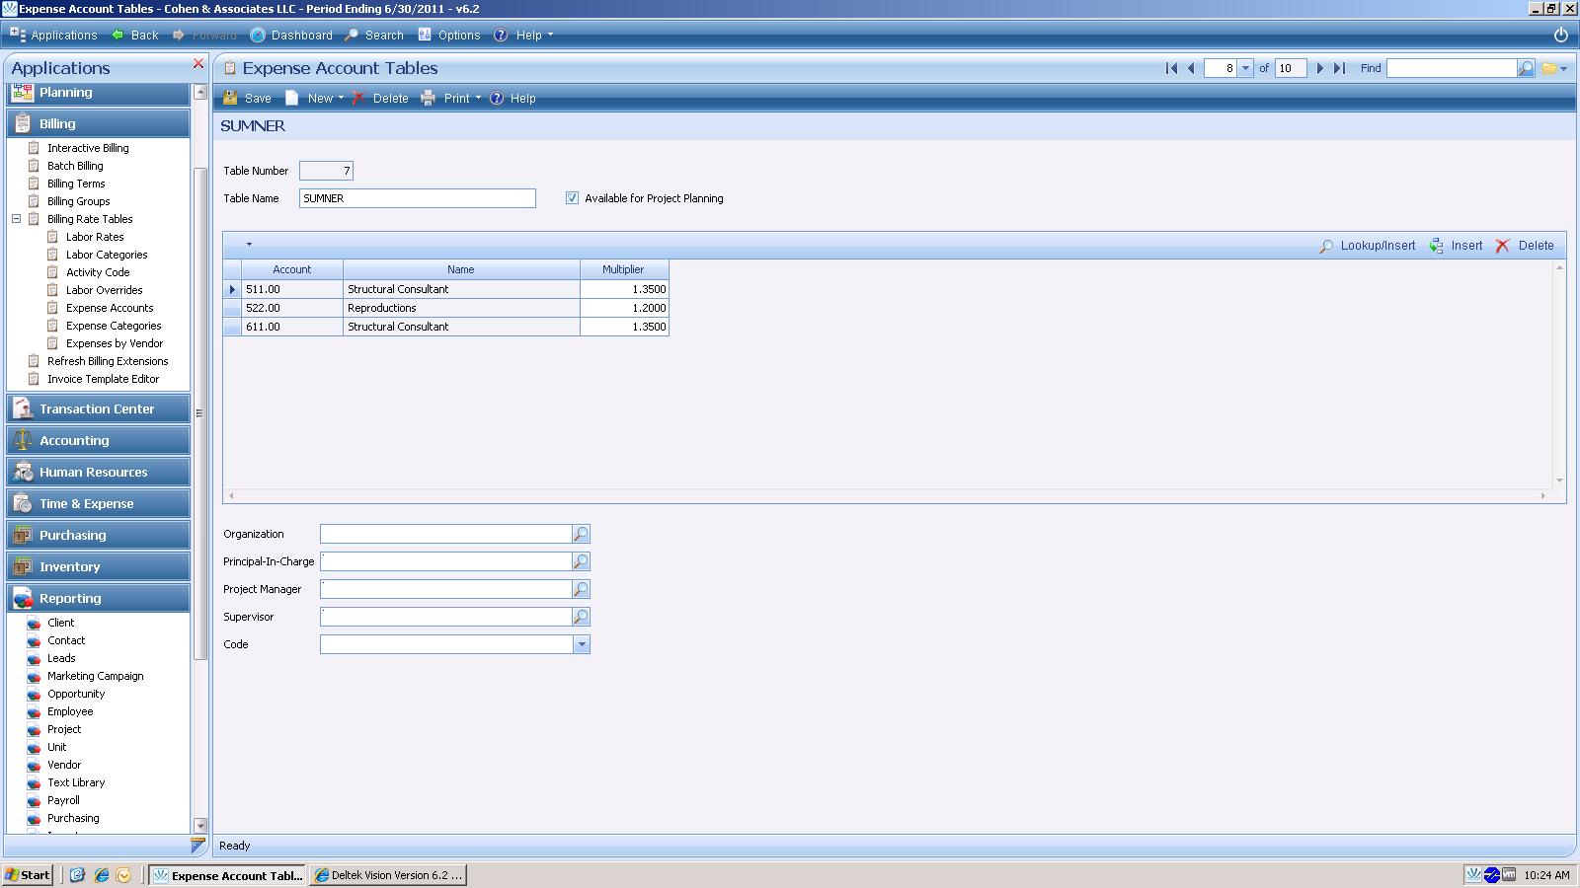The width and height of the screenshot is (1580, 888).
Task: Uncheck Available for Project Planning
Action: [x=572, y=198]
